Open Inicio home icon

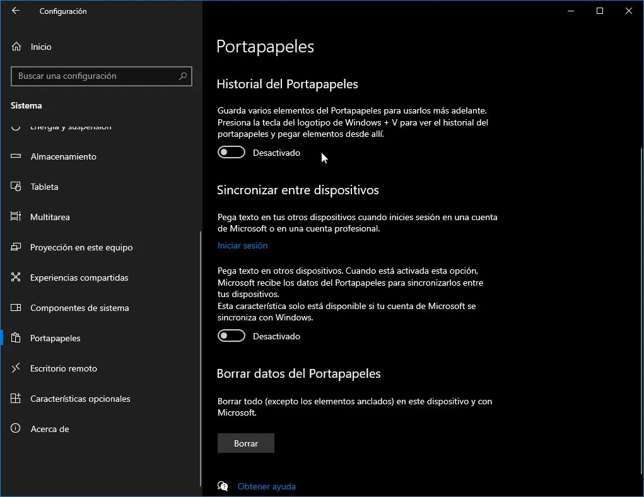point(16,47)
